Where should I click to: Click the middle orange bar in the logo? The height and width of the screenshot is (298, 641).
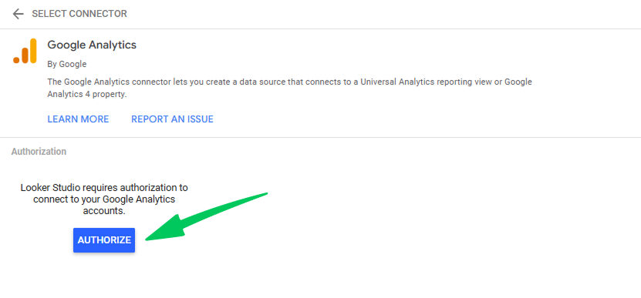(25, 55)
